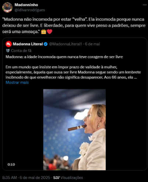Click the red heart emoji

tap(50, 32)
